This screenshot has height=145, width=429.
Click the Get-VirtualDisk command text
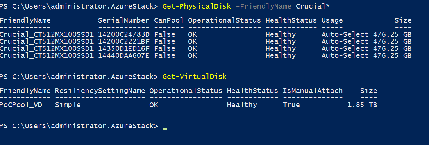click(x=195, y=76)
